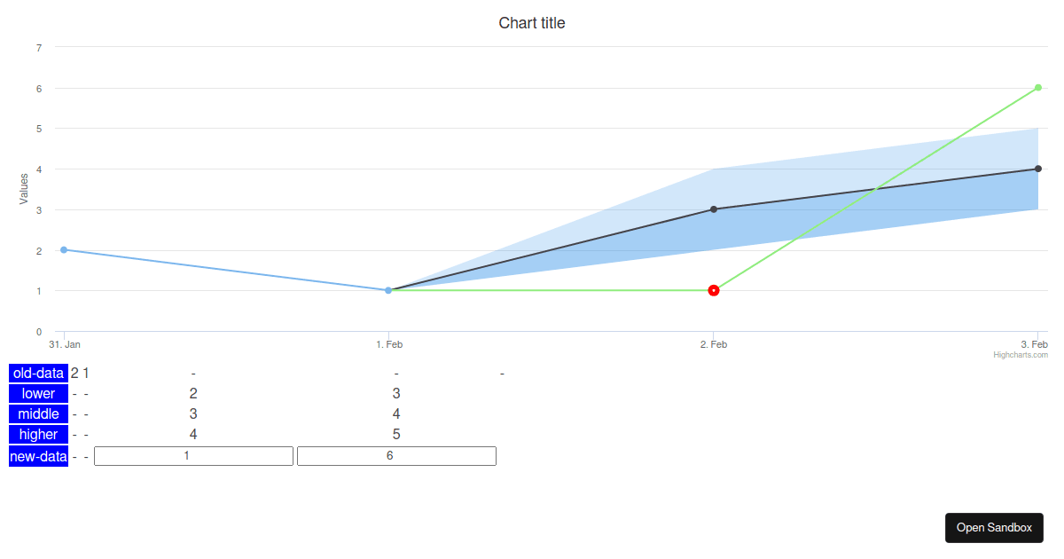The width and height of the screenshot is (1064, 559).
Task: Select the lower row label
Action: pos(38,394)
